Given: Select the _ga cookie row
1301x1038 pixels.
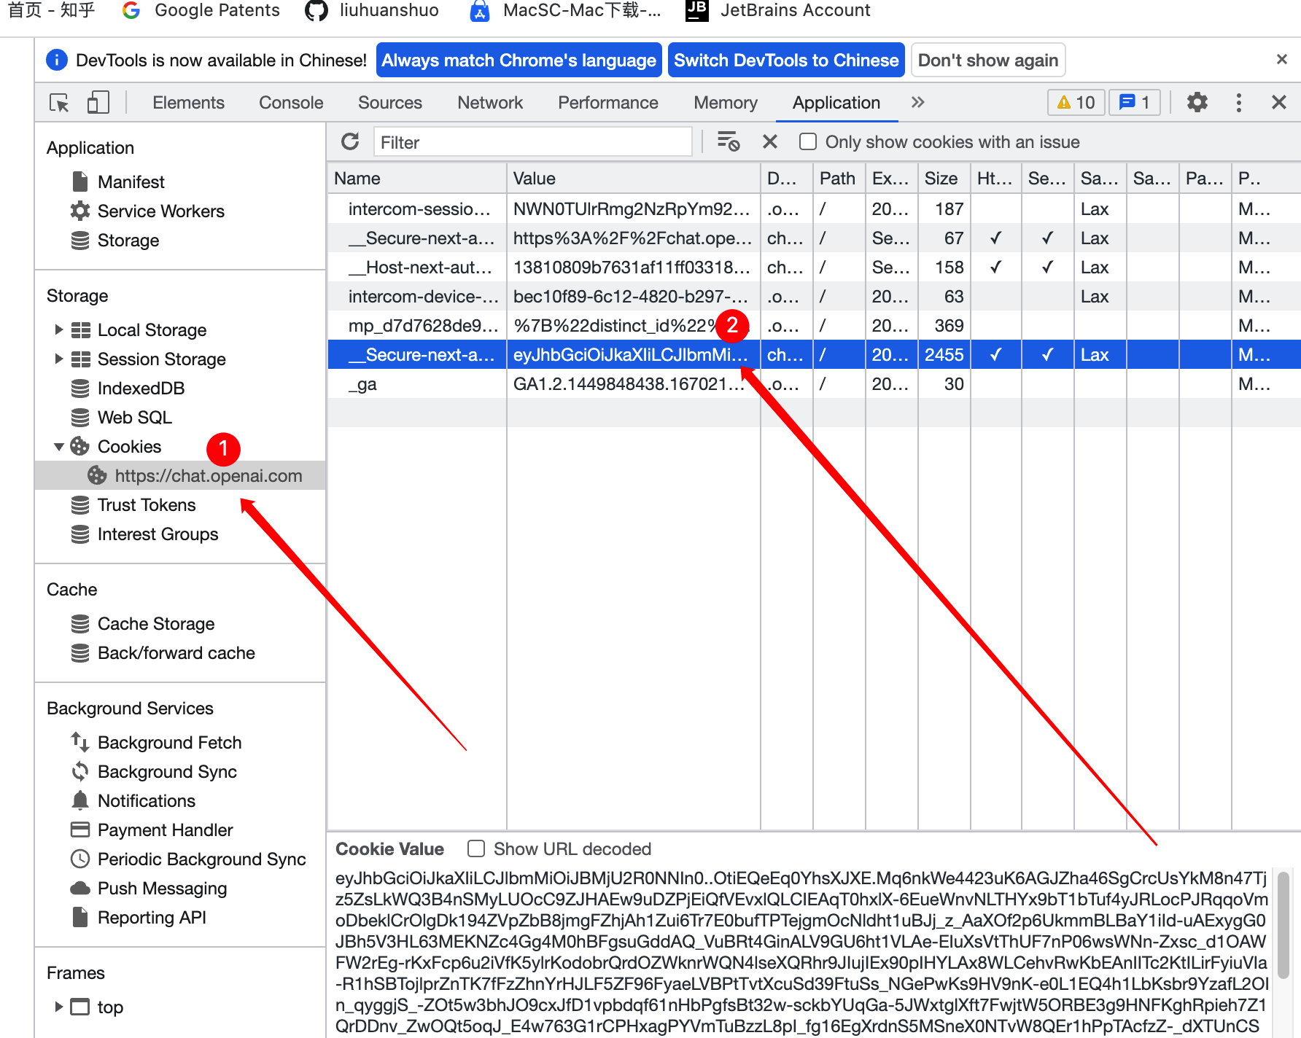Looking at the screenshot, I should pos(814,383).
